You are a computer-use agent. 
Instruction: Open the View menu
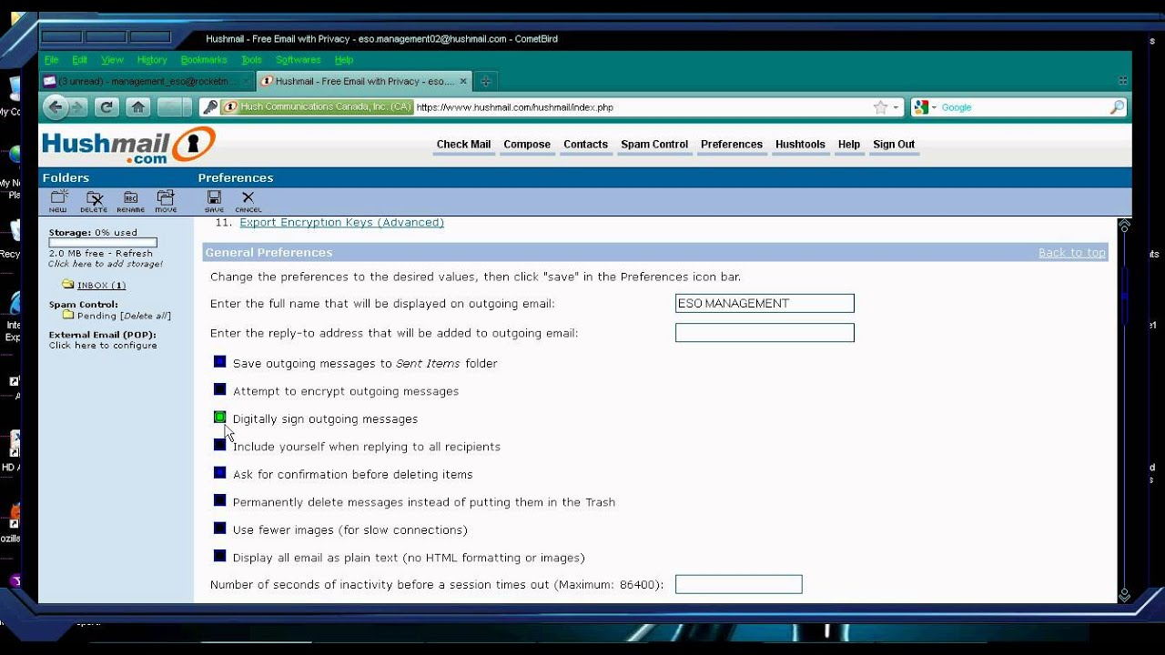(112, 60)
